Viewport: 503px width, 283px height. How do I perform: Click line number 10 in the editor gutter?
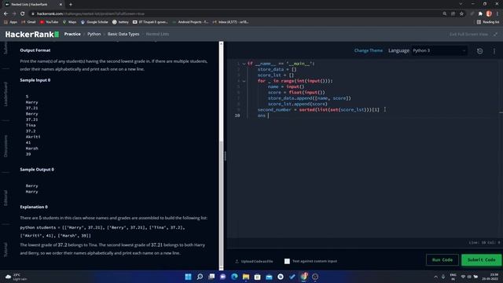tap(237, 116)
